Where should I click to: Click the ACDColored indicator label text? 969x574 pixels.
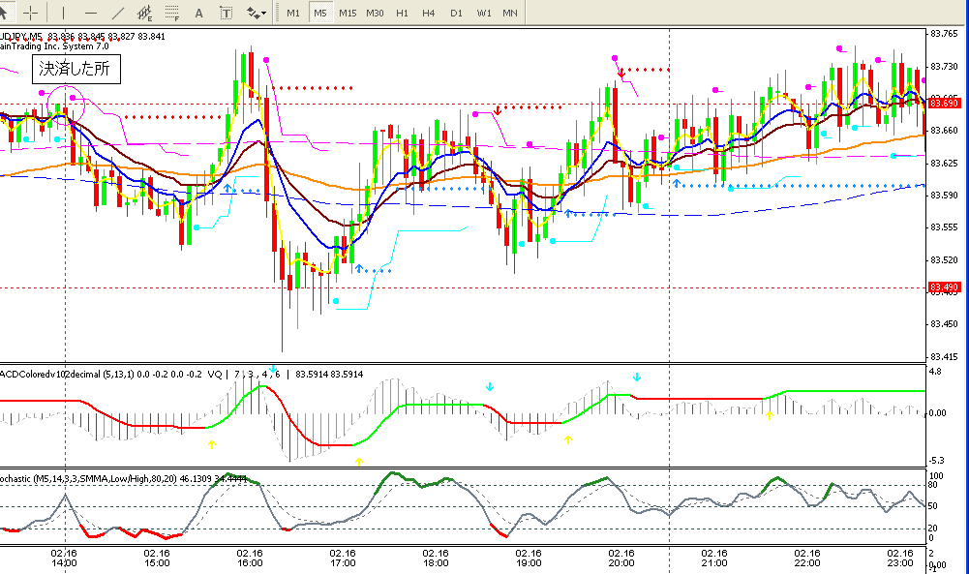(x=101, y=374)
